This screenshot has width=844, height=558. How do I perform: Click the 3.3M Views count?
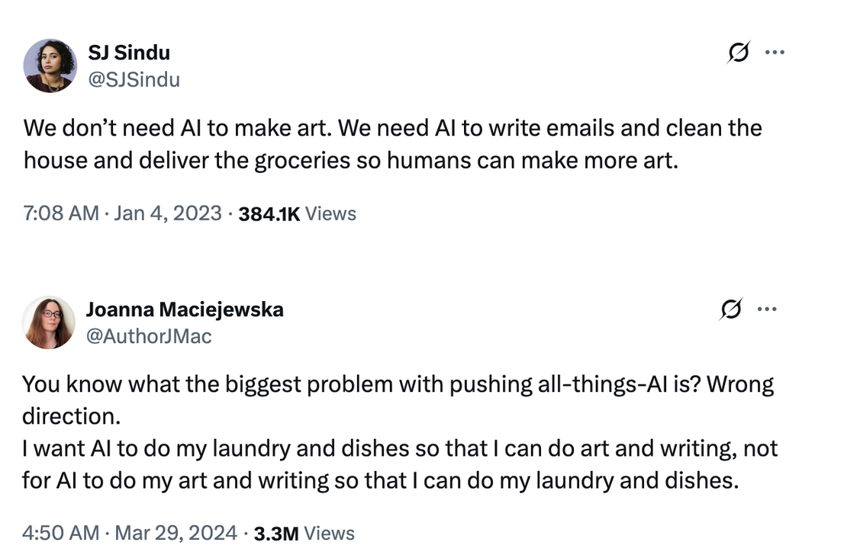(304, 533)
